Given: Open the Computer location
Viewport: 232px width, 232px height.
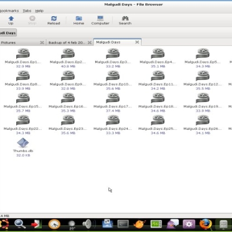Looking at the screenshot, I should tap(100, 20).
